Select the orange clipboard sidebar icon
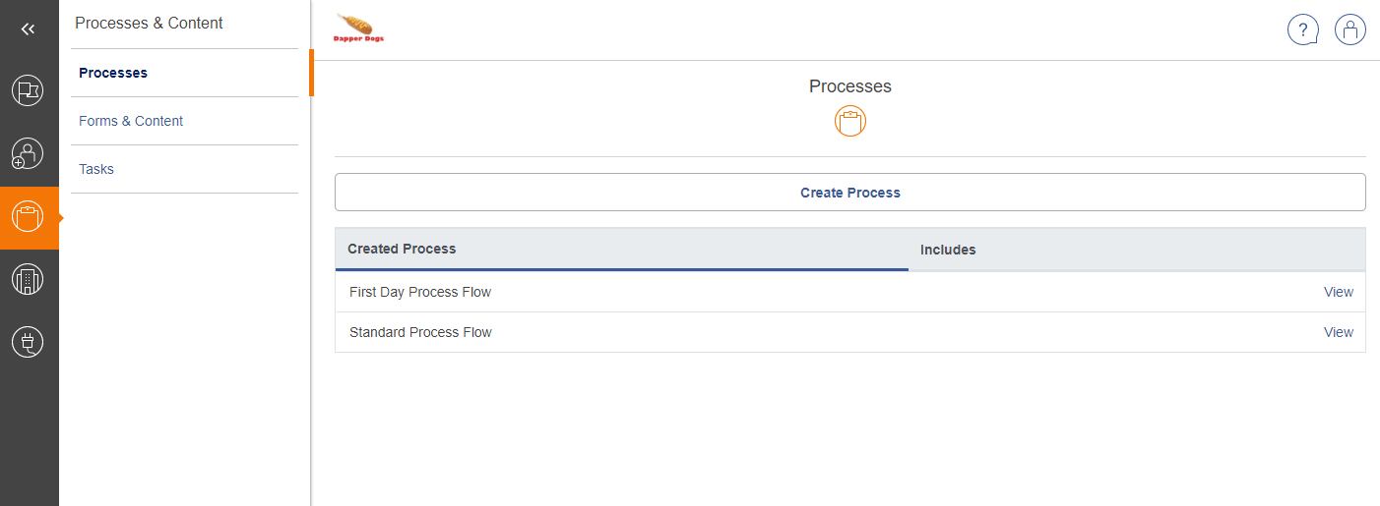The height and width of the screenshot is (506, 1380). (28, 217)
